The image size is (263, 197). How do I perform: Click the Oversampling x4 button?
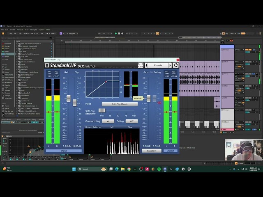pos(108,121)
